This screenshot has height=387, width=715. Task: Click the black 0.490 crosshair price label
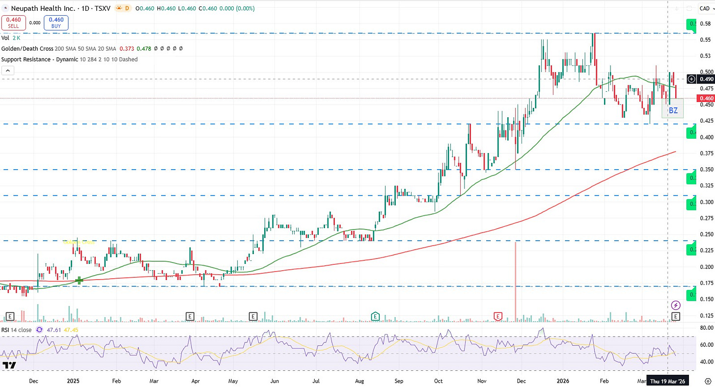(x=707, y=79)
